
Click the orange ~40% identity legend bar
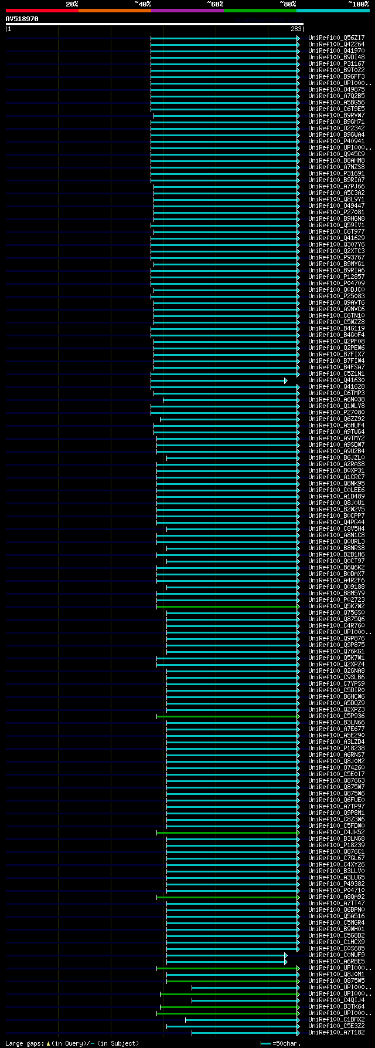[x=114, y=11]
